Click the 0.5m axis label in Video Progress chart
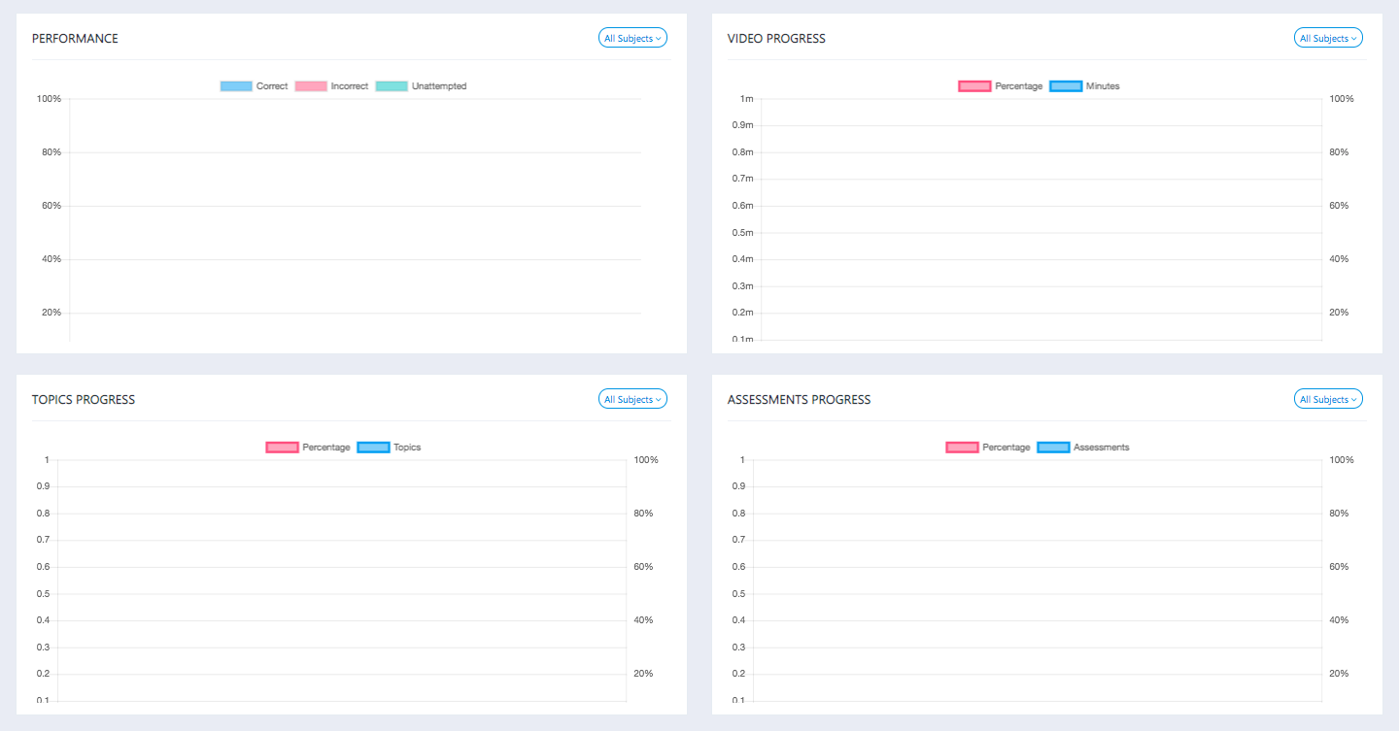Viewport: 1399px width, 731px height. pyautogui.click(x=743, y=233)
